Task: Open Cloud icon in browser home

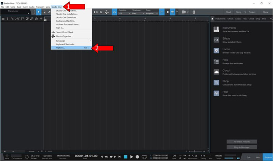Action: [x=216, y=72]
